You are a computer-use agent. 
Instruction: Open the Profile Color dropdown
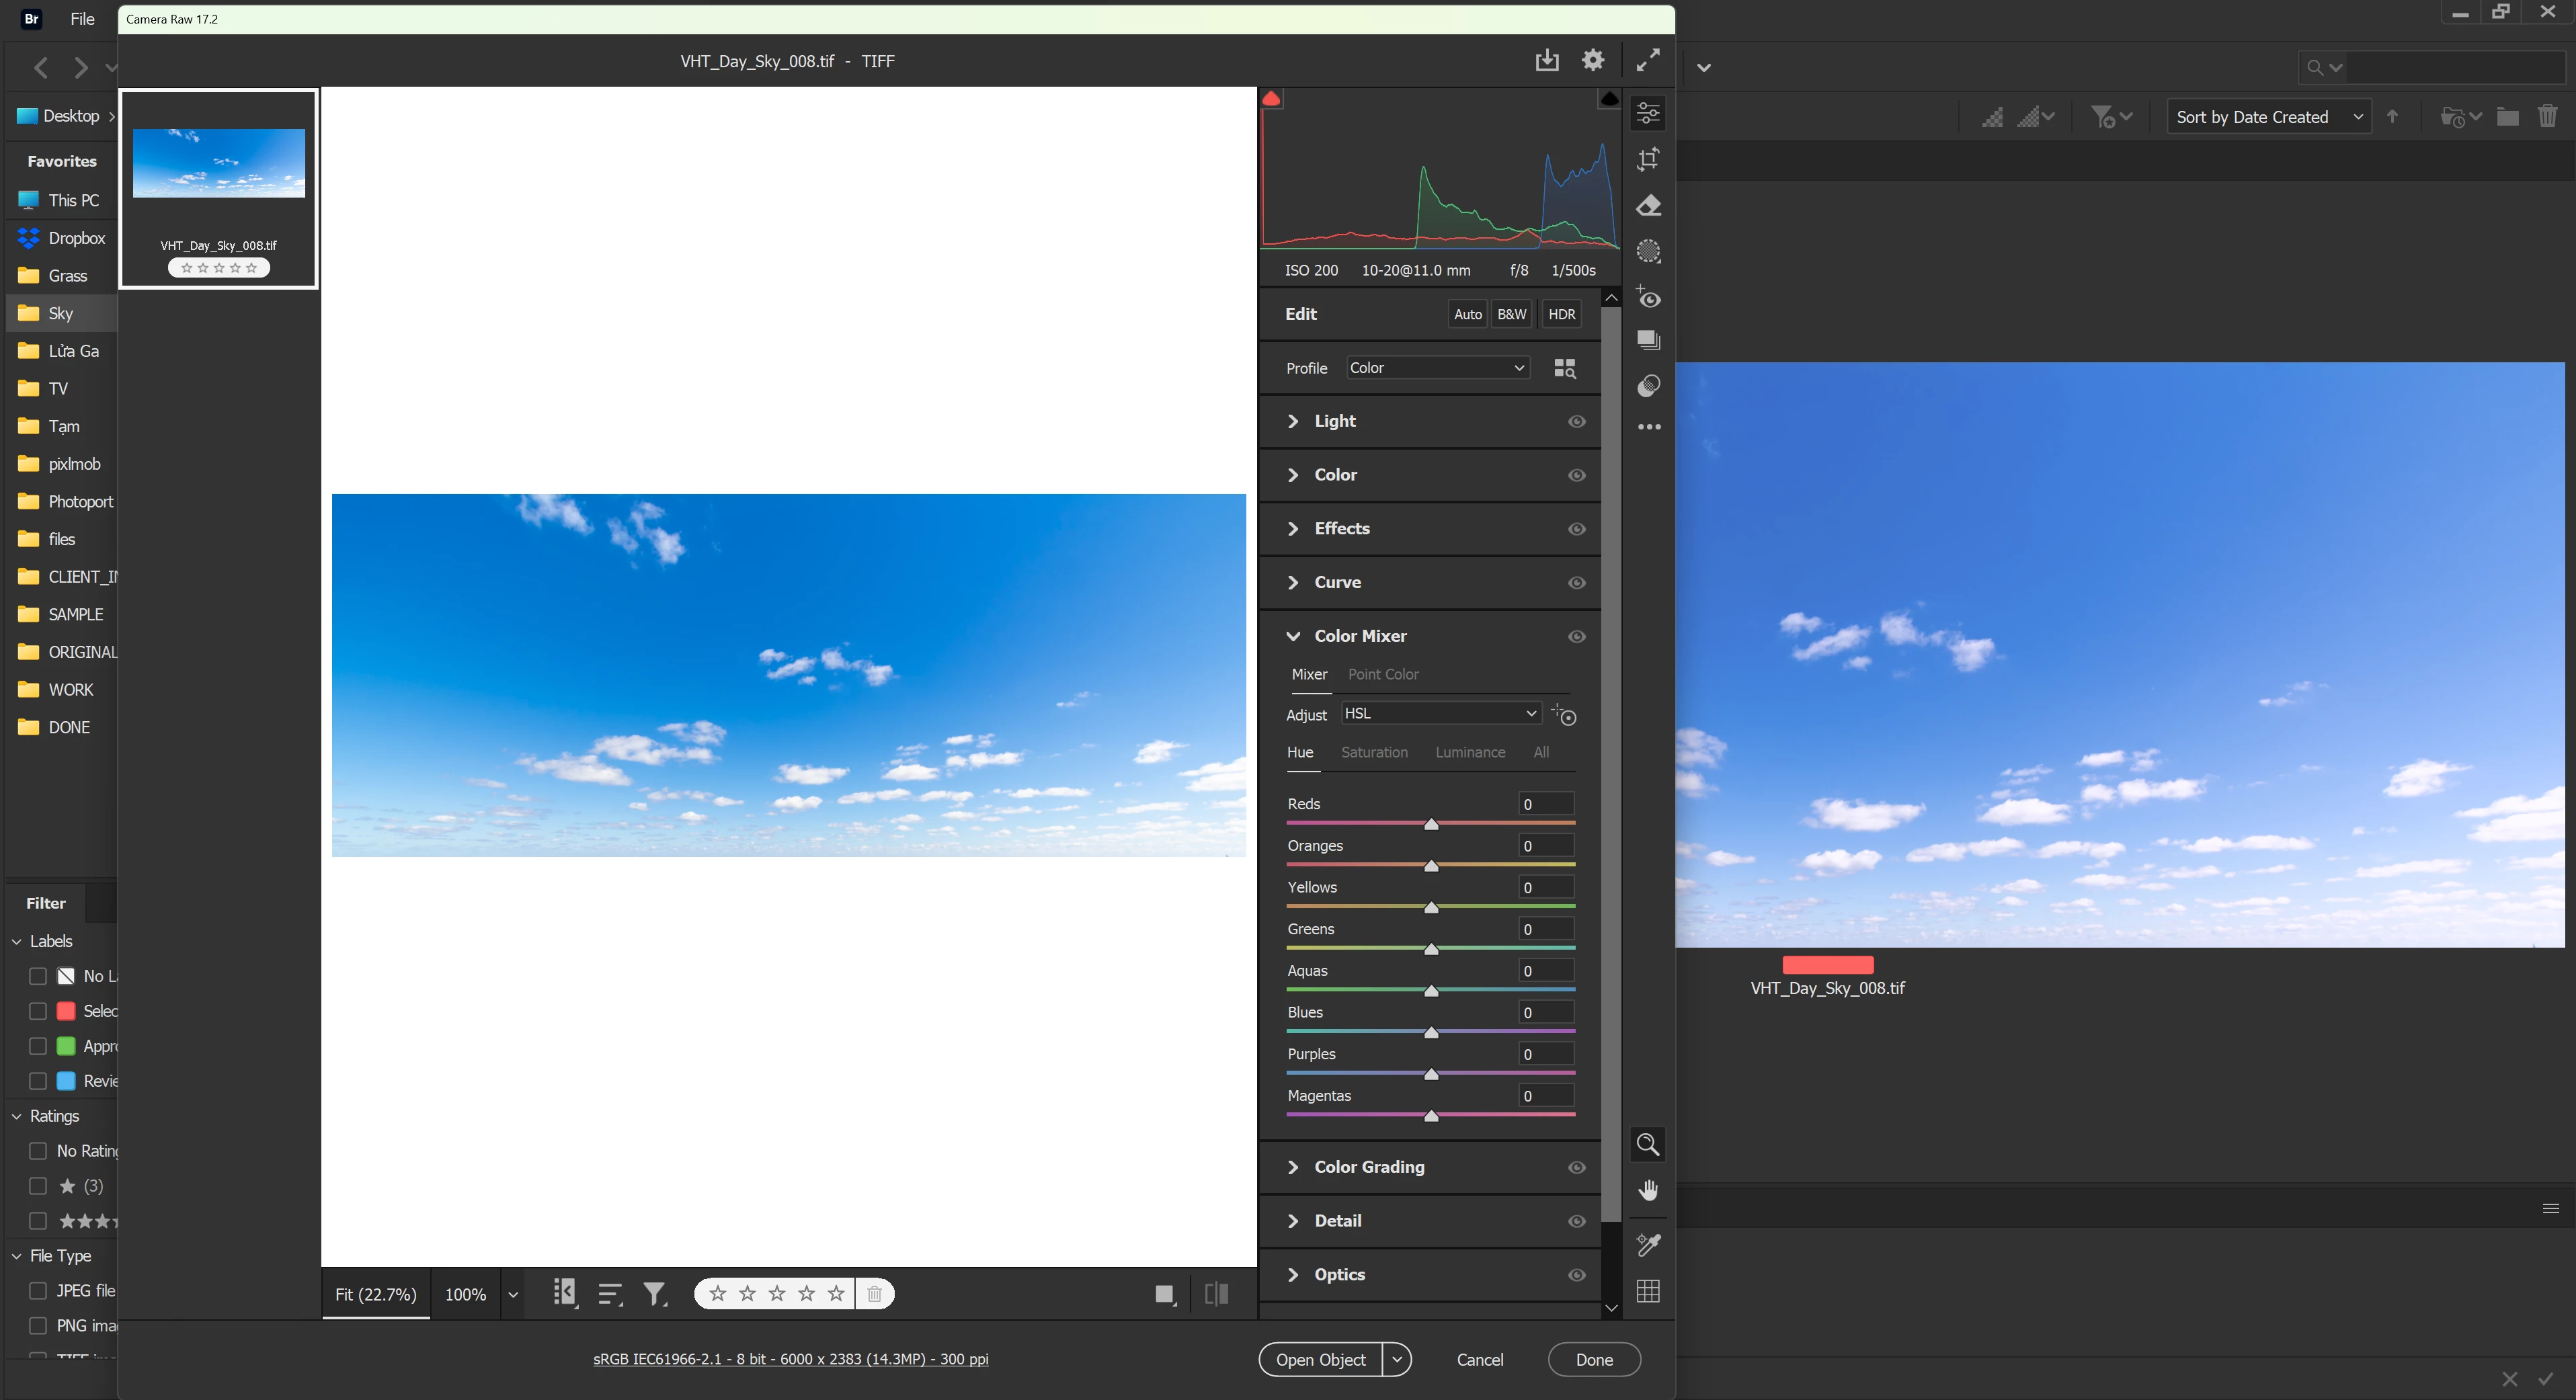[1437, 368]
